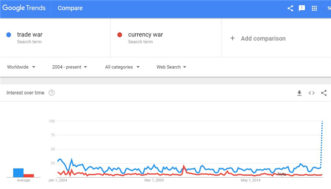
Task: Open the help icon beside Interest over time
Action: (x=52, y=93)
